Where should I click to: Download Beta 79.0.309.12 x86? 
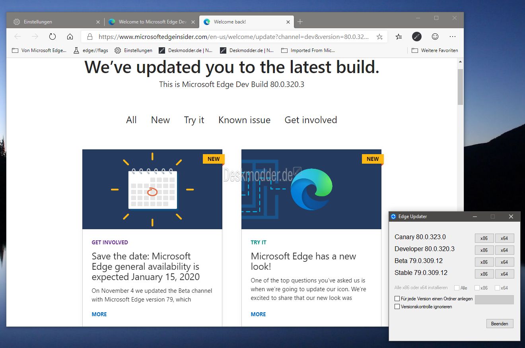pyautogui.click(x=484, y=262)
